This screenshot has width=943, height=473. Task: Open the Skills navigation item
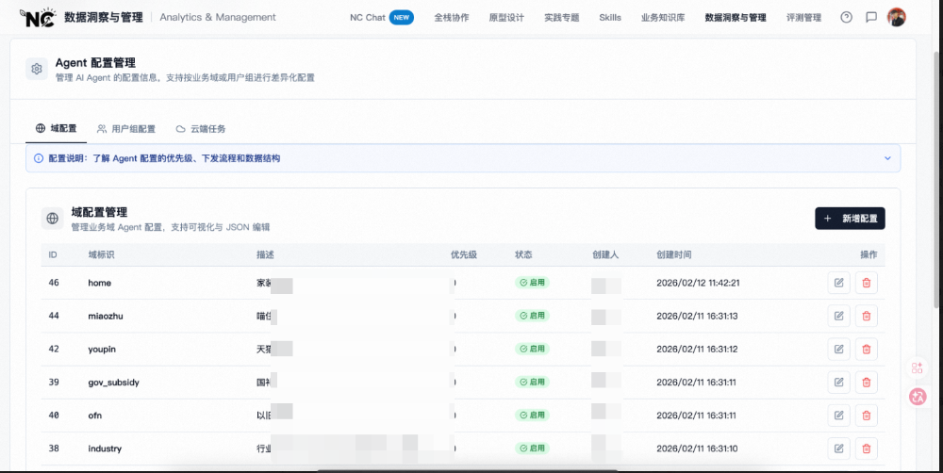pos(610,18)
